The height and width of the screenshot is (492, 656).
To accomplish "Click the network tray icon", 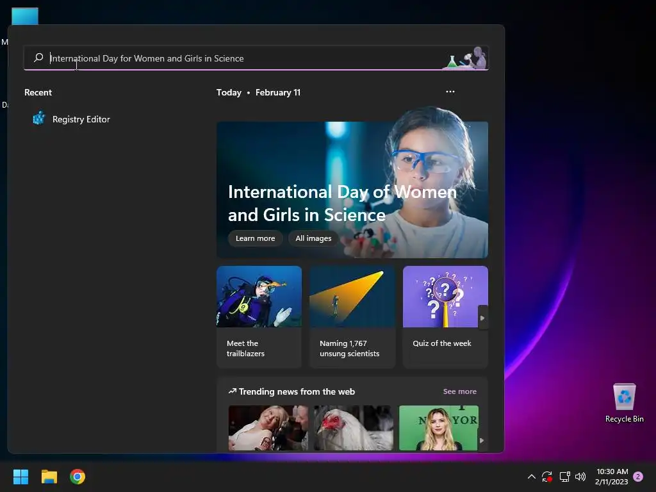I will click(x=564, y=477).
